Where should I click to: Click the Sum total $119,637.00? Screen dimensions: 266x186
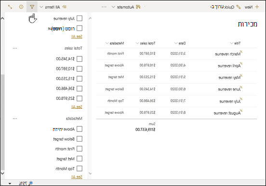[x=145, y=130]
